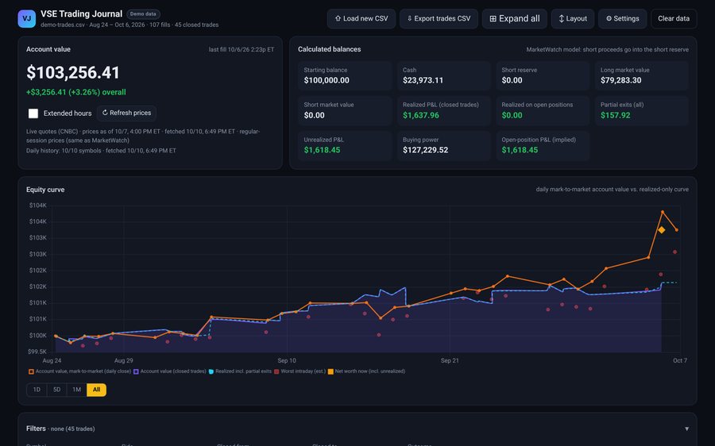
Task: Open Settings
Action: 622,19
